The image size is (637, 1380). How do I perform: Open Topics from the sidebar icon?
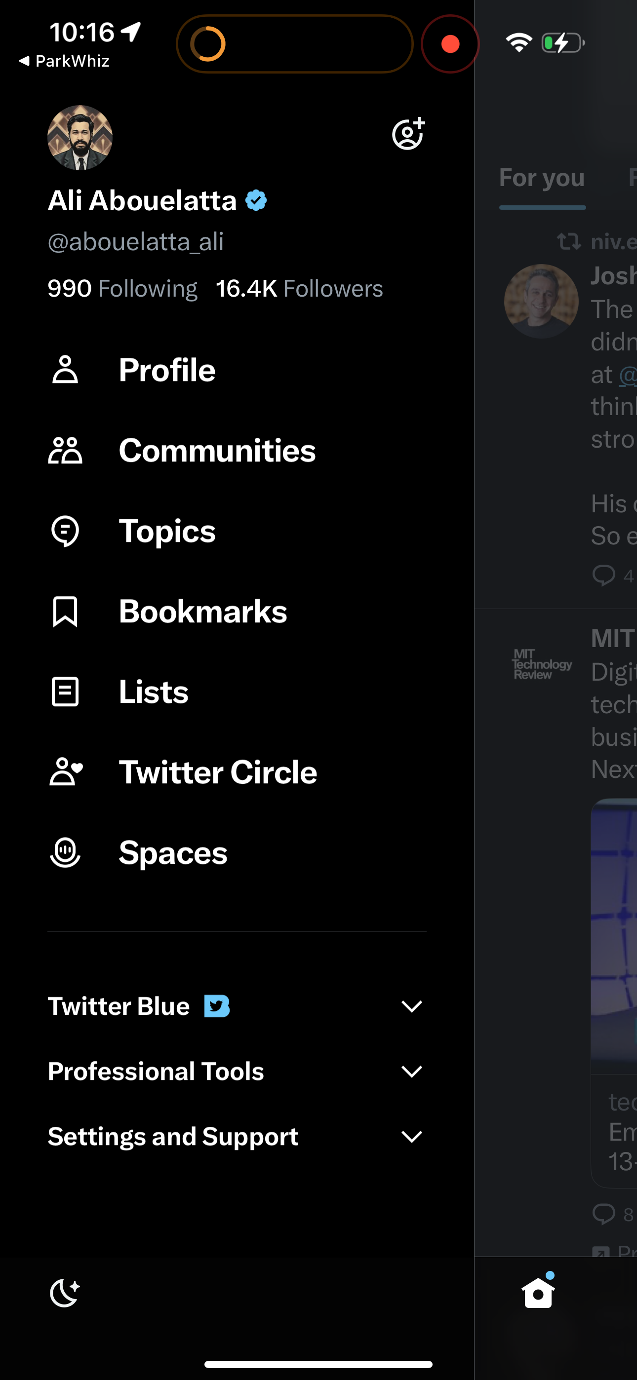pos(64,531)
